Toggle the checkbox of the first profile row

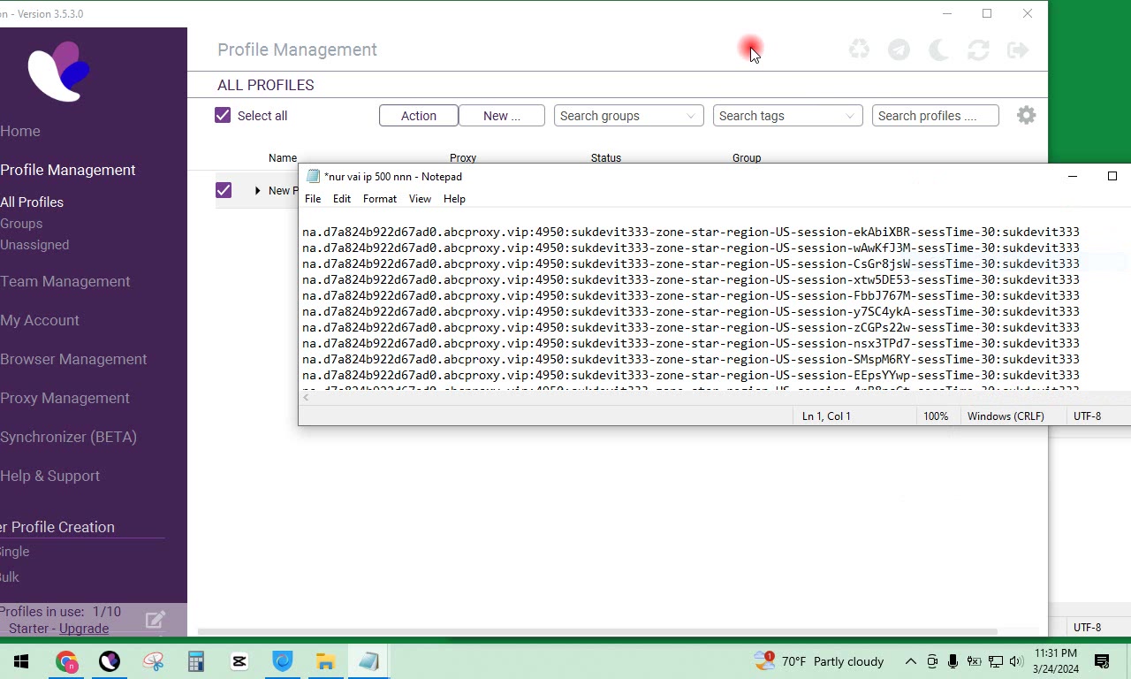(x=224, y=190)
